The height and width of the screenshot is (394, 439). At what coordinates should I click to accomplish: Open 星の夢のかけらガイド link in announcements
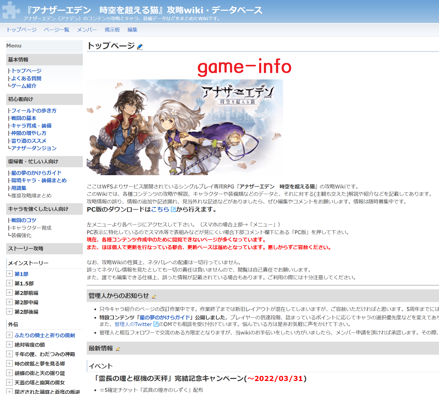pos(165,317)
